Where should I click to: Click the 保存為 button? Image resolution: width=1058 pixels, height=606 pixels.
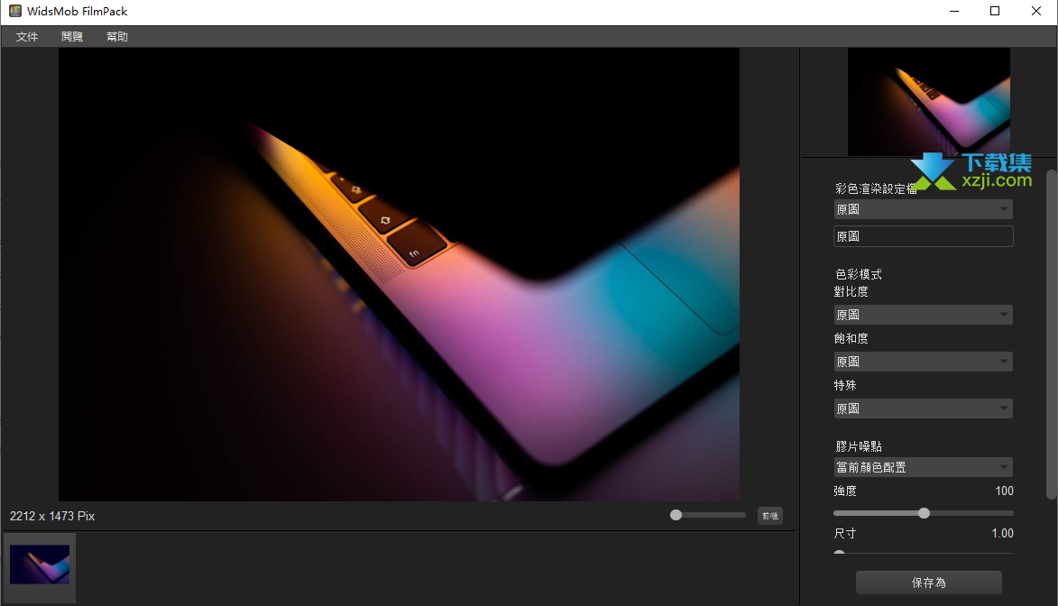[928, 583]
